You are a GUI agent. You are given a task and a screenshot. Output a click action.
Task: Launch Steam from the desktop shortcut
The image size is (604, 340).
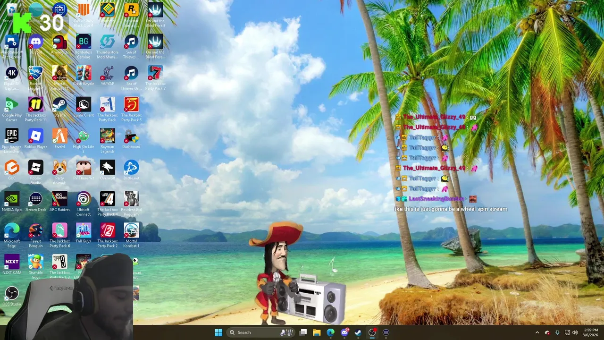point(59,107)
